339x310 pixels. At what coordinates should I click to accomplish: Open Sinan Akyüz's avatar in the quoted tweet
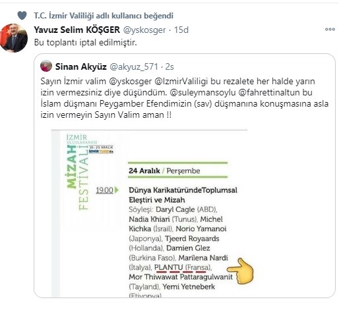[x=46, y=66]
